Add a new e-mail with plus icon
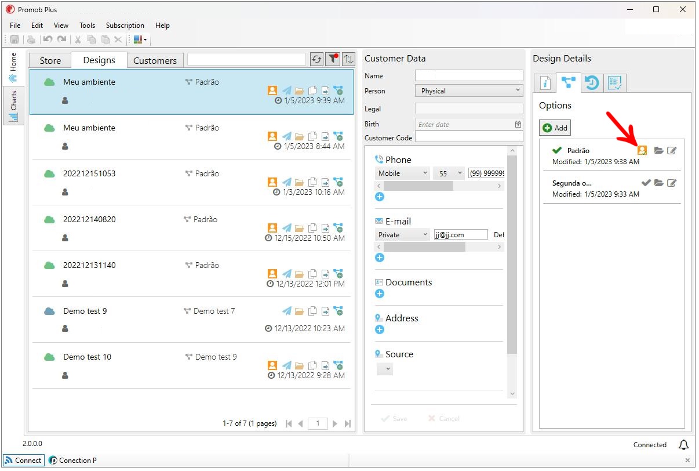Viewport: 699px width, 471px height. 380,258
